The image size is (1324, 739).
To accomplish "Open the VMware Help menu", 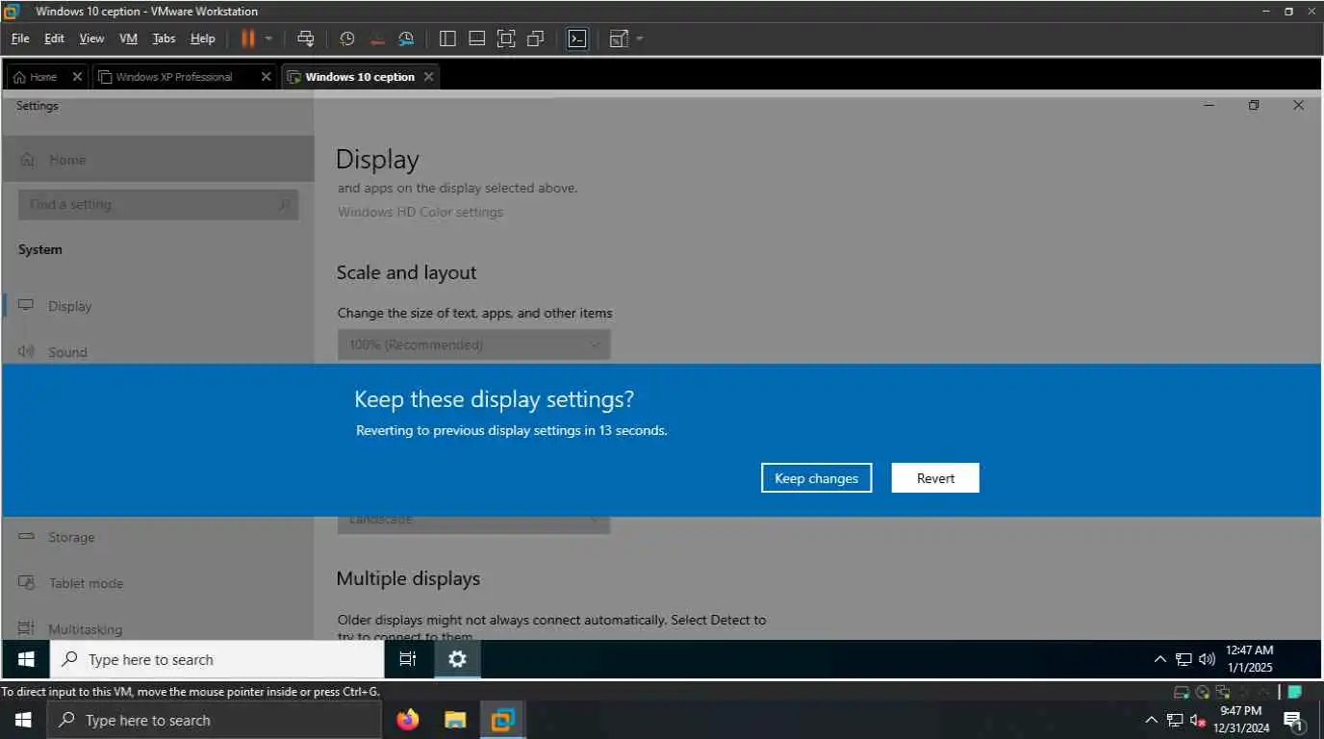I will pyautogui.click(x=202, y=38).
